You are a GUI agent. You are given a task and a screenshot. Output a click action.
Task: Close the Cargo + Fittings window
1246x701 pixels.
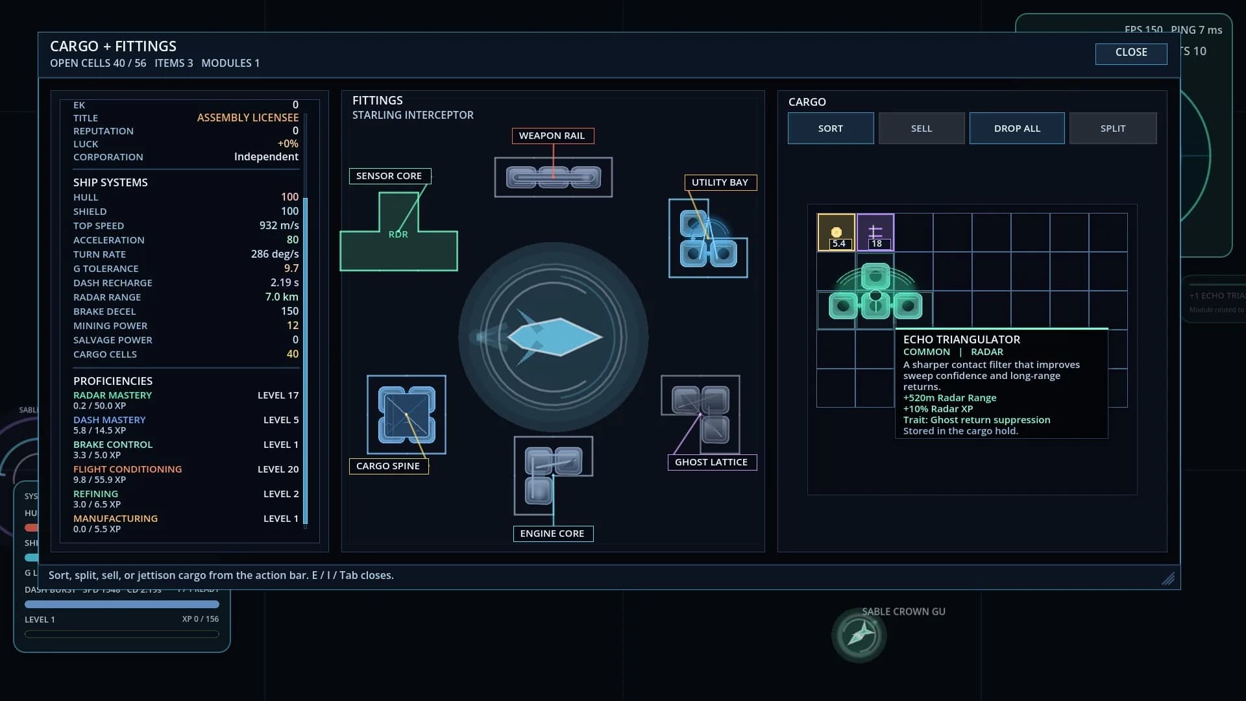[1131, 53]
